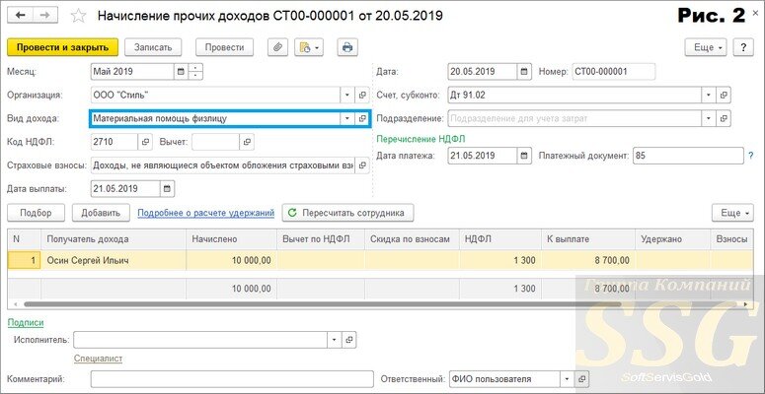
Task: Click Провести и закрыть button
Action: [62, 47]
